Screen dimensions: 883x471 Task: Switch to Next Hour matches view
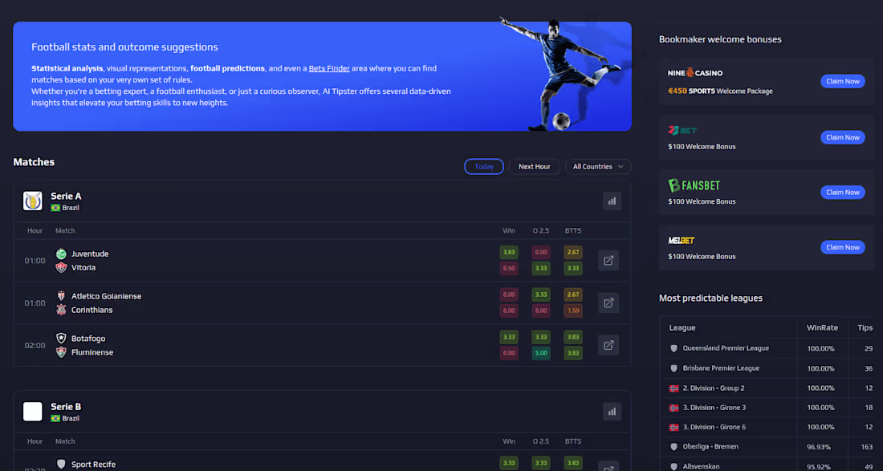tap(534, 166)
